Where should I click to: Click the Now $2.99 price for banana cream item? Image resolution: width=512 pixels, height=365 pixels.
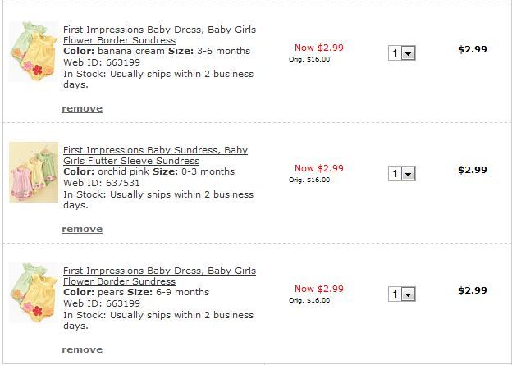pyautogui.click(x=318, y=48)
